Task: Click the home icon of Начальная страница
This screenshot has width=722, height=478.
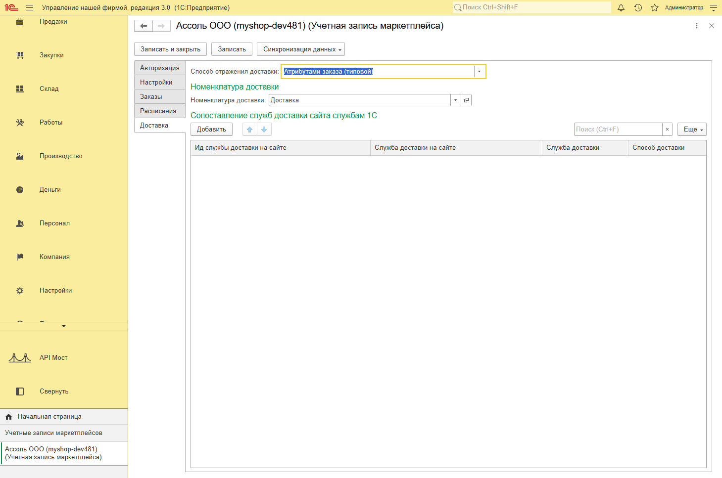Action: tap(8, 417)
